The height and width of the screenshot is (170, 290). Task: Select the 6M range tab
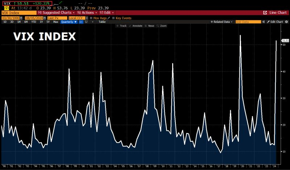click(x=26, y=22)
